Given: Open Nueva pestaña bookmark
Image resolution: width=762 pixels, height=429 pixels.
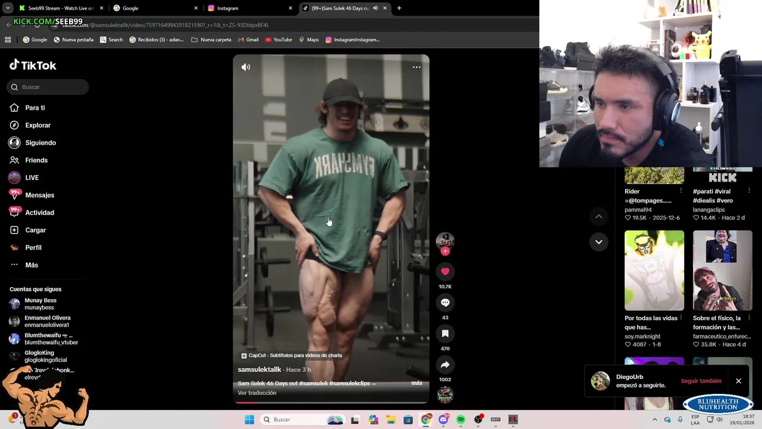Looking at the screenshot, I should (x=73, y=40).
